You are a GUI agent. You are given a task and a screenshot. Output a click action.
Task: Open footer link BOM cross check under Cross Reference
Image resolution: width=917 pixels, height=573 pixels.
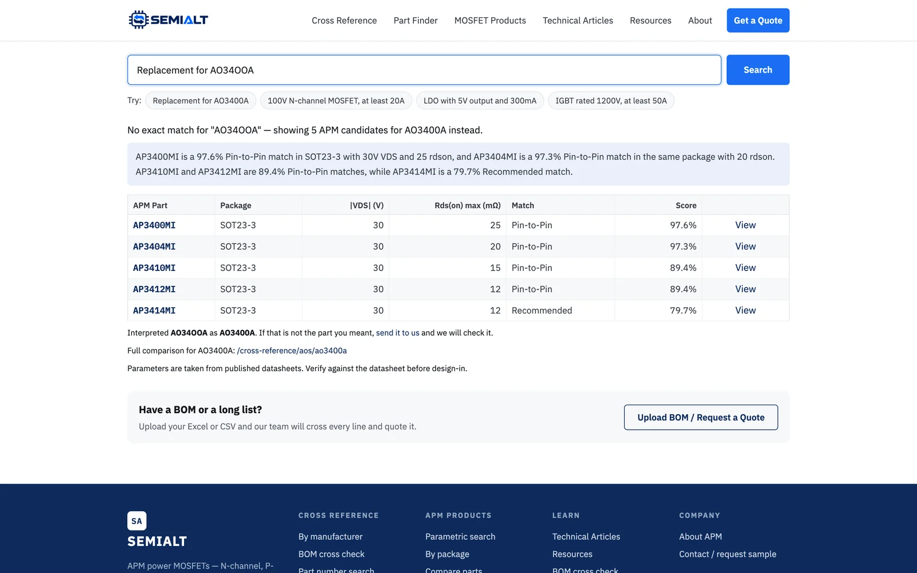click(331, 555)
